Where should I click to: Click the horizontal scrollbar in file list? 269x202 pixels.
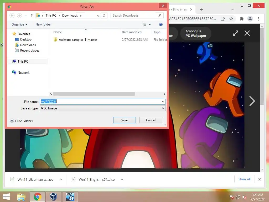(x=94, y=94)
